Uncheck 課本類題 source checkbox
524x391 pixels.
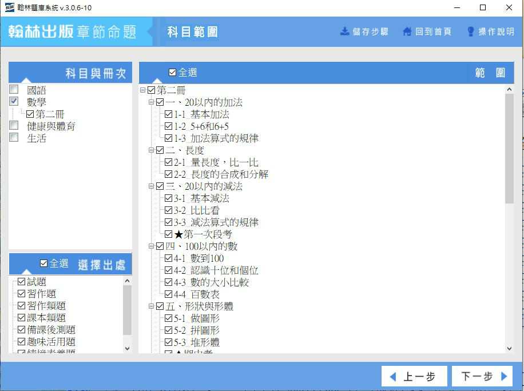[x=21, y=318]
